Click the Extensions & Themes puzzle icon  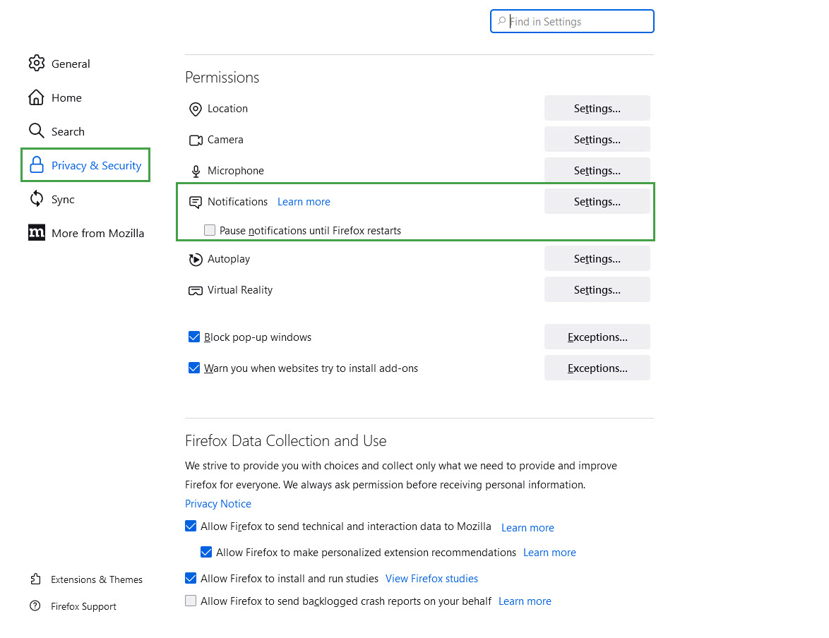(x=35, y=579)
